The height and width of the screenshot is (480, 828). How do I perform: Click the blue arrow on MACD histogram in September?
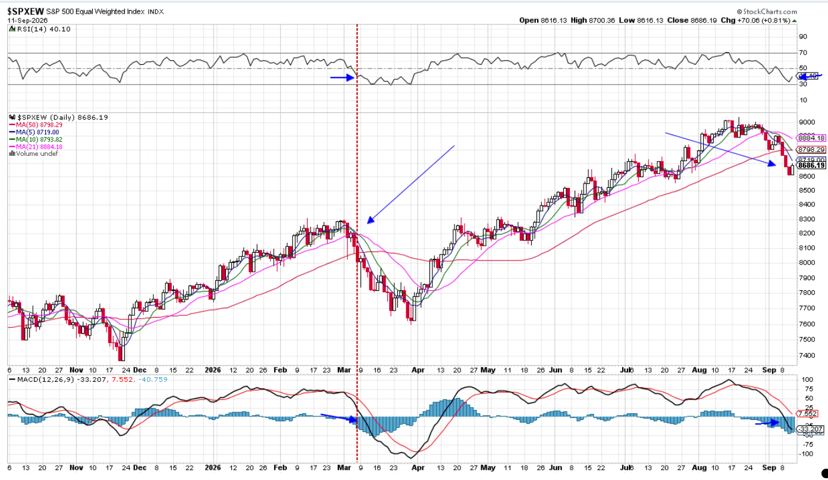point(767,423)
